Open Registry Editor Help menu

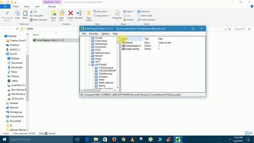[115, 34]
